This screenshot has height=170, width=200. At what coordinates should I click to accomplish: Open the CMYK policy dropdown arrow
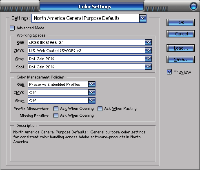[92, 92]
